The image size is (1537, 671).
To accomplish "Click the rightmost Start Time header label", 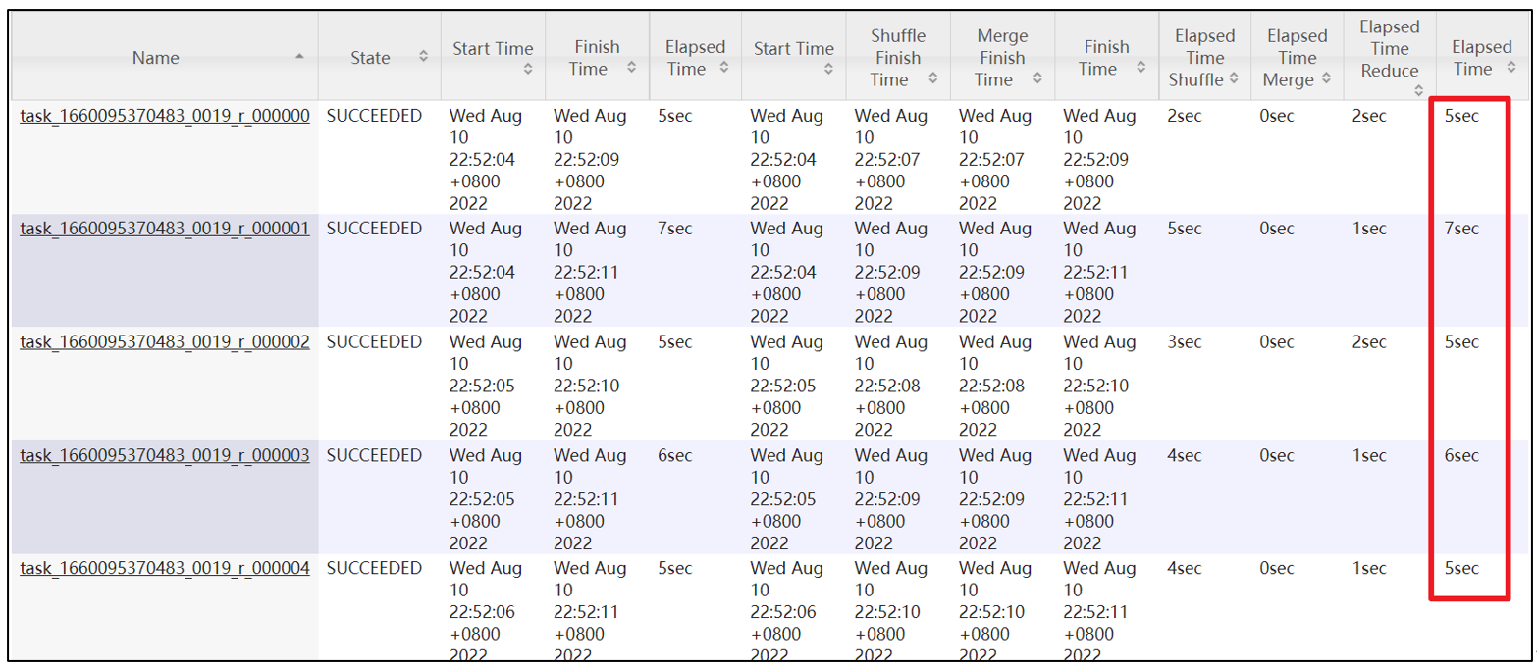I will (794, 48).
